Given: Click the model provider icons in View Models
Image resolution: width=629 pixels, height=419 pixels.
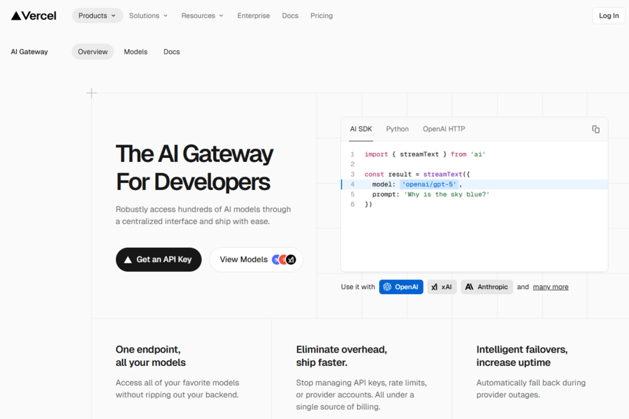Looking at the screenshot, I should [x=284, y=259].
